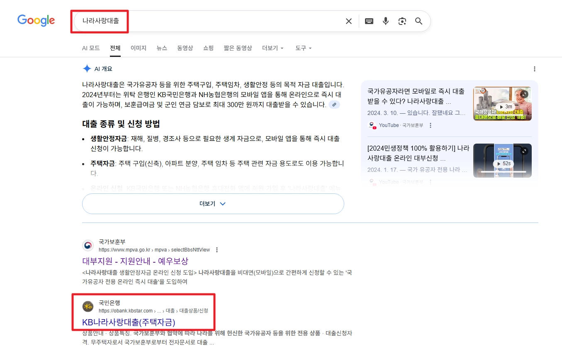Expand the AI overview with the 더보기 button

[x=213, y=203]
